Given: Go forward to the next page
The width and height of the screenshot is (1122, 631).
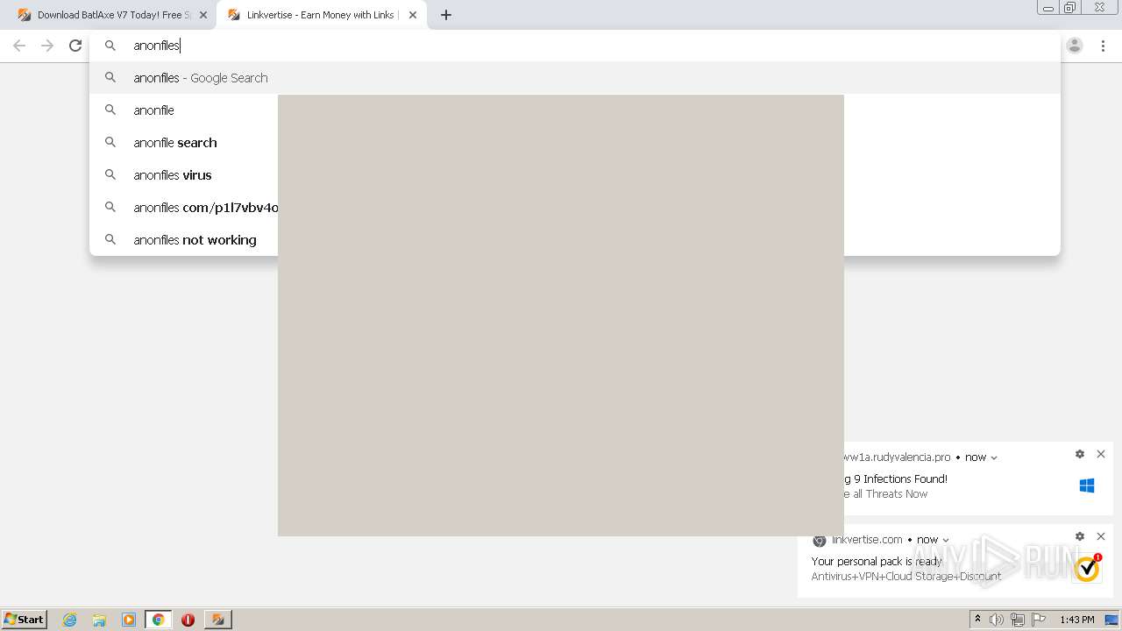Looking at the screenshot, I should click(47, 46).
